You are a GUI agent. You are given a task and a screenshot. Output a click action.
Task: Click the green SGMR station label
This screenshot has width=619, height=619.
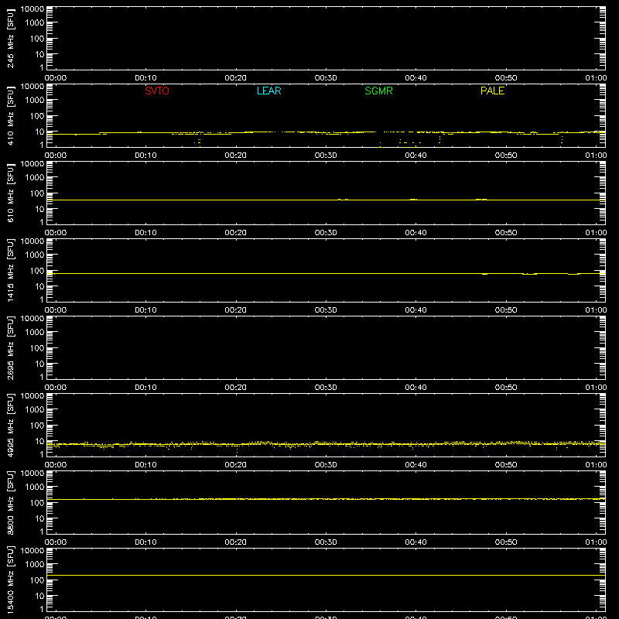378,91
